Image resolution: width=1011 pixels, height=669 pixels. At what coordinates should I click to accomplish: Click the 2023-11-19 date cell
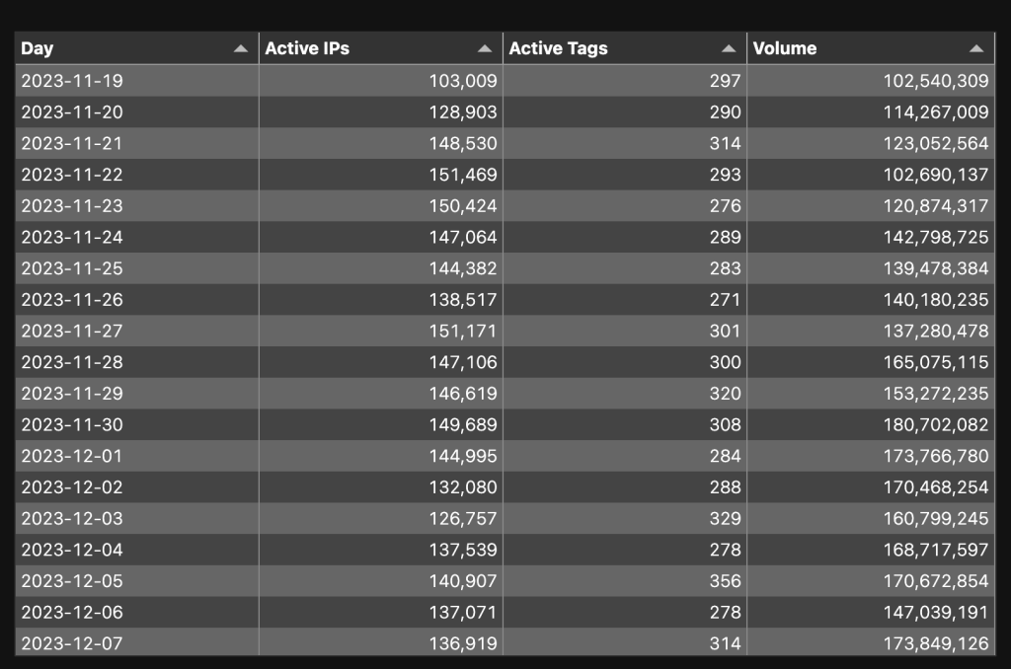click(72, 81)
